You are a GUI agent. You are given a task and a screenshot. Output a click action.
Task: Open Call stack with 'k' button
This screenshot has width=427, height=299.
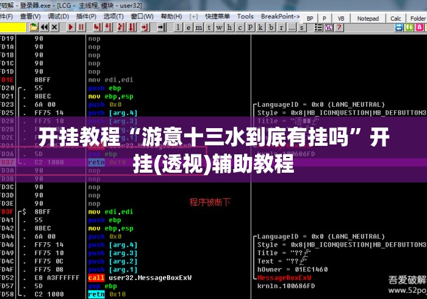(x=260, y=27)
